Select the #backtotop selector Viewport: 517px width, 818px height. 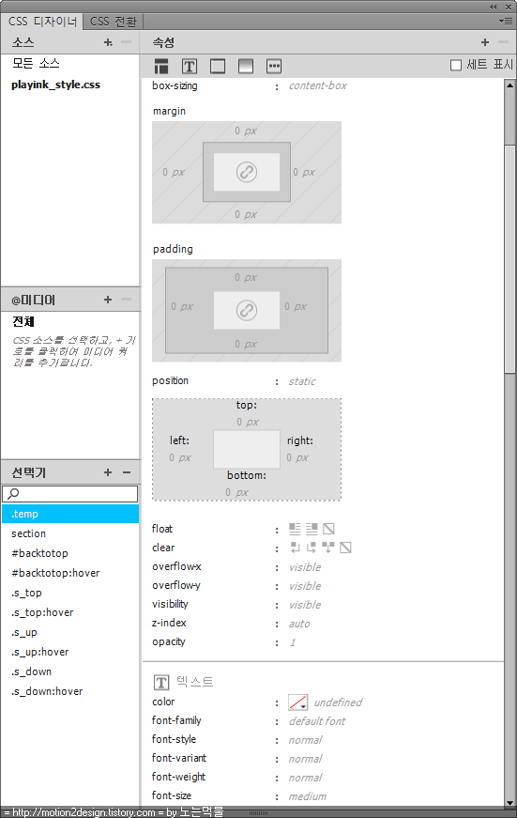point(70,553)
